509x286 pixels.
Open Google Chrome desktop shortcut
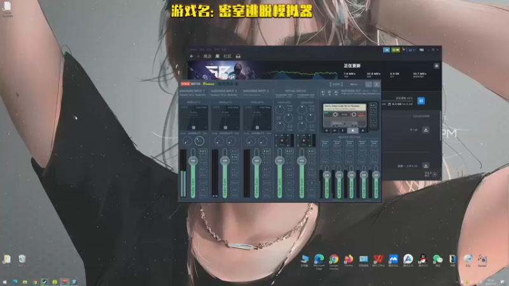click(x=333, y=261)
